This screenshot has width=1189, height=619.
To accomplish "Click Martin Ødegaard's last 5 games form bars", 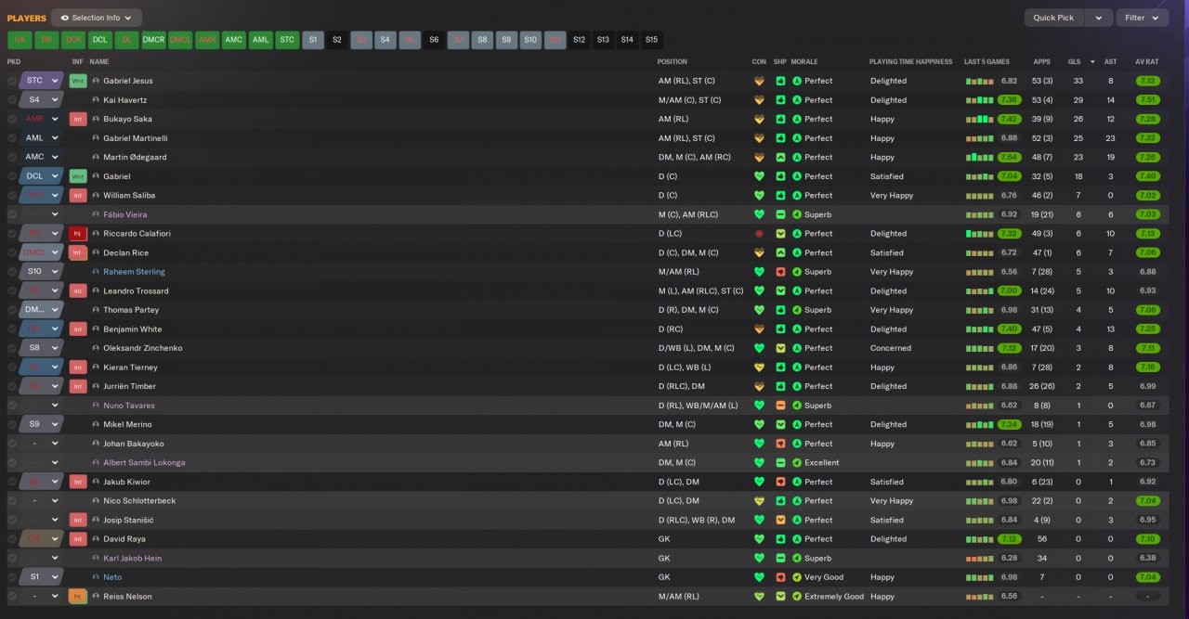I will [x=980, y=158].
